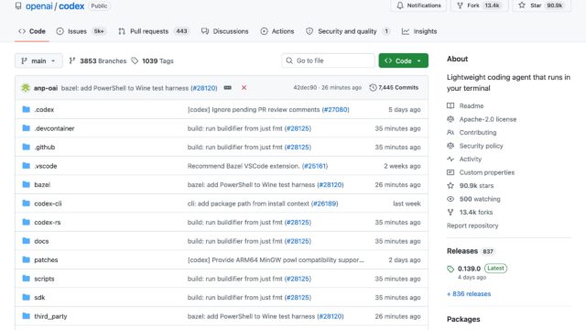The width and height of the screenshot is (586, 330).
Task: Open the Apache-2.0 license link
Action: pos(488,119)
